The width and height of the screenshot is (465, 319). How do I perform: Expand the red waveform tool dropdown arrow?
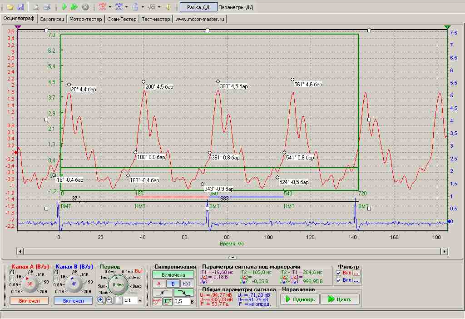click(110, 7)
